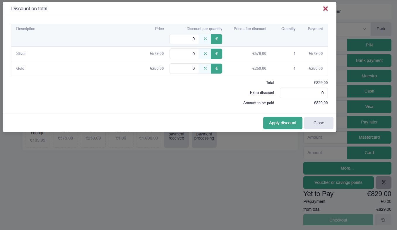Set Gold discount to euro mode
Viewport: 397px width, 230px height.
217,69
